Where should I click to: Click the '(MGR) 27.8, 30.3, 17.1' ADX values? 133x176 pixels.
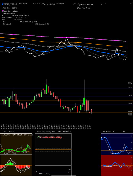28,22
